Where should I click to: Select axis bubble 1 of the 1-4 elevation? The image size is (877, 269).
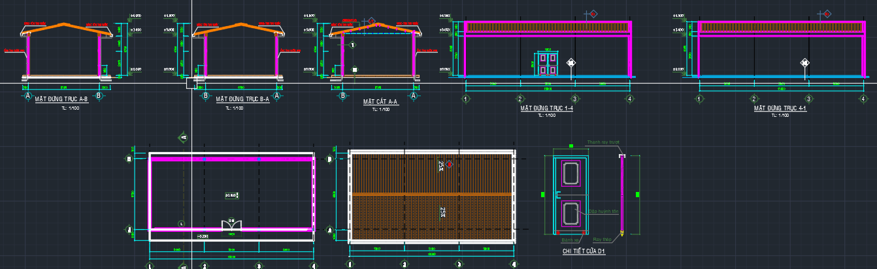465,99
